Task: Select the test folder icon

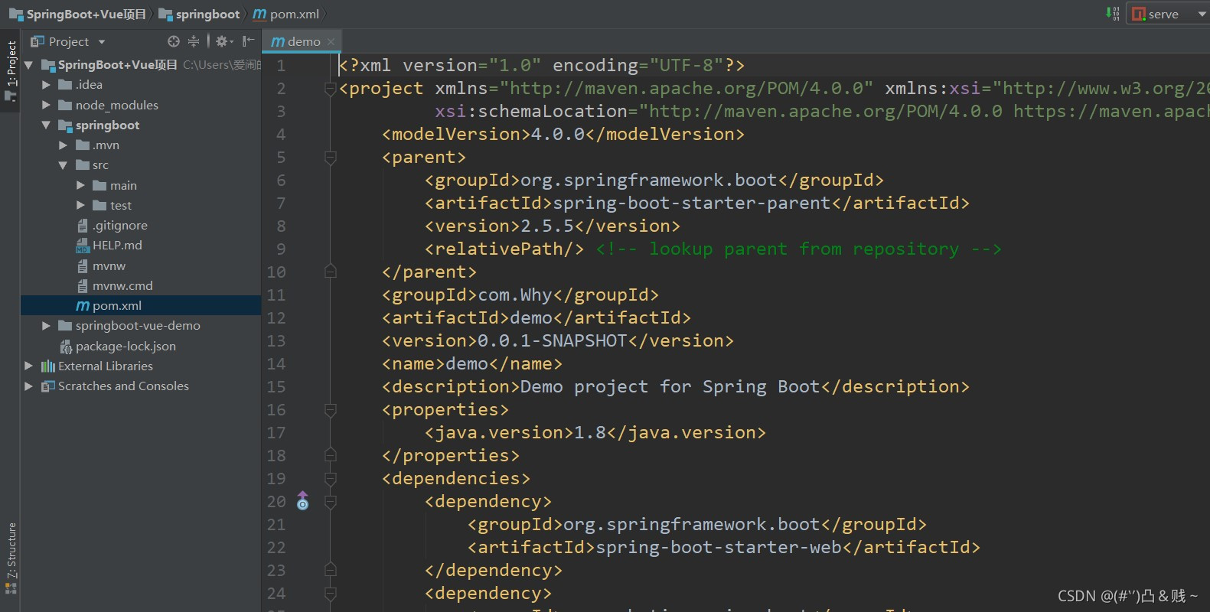Action: point(99,205)
